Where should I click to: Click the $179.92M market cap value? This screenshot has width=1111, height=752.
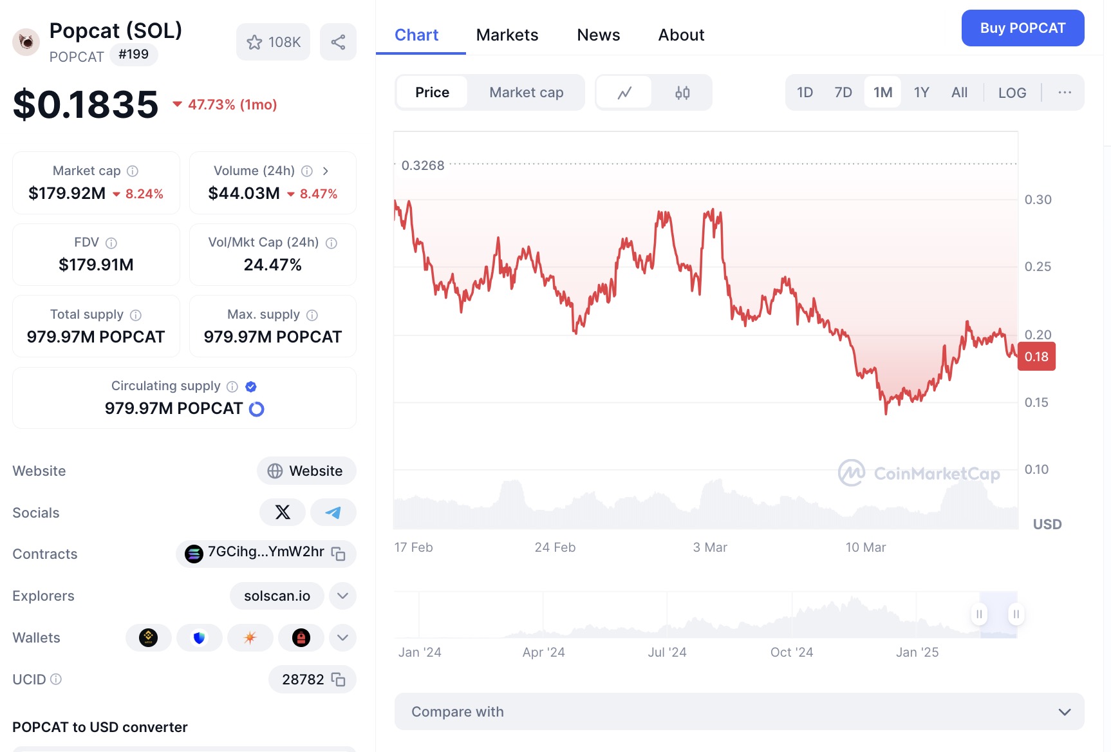[67, 193]
